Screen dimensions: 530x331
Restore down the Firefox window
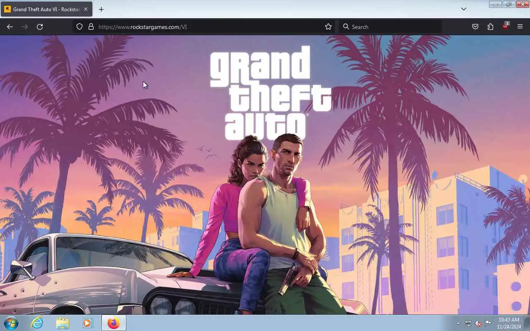pos(508,5)
